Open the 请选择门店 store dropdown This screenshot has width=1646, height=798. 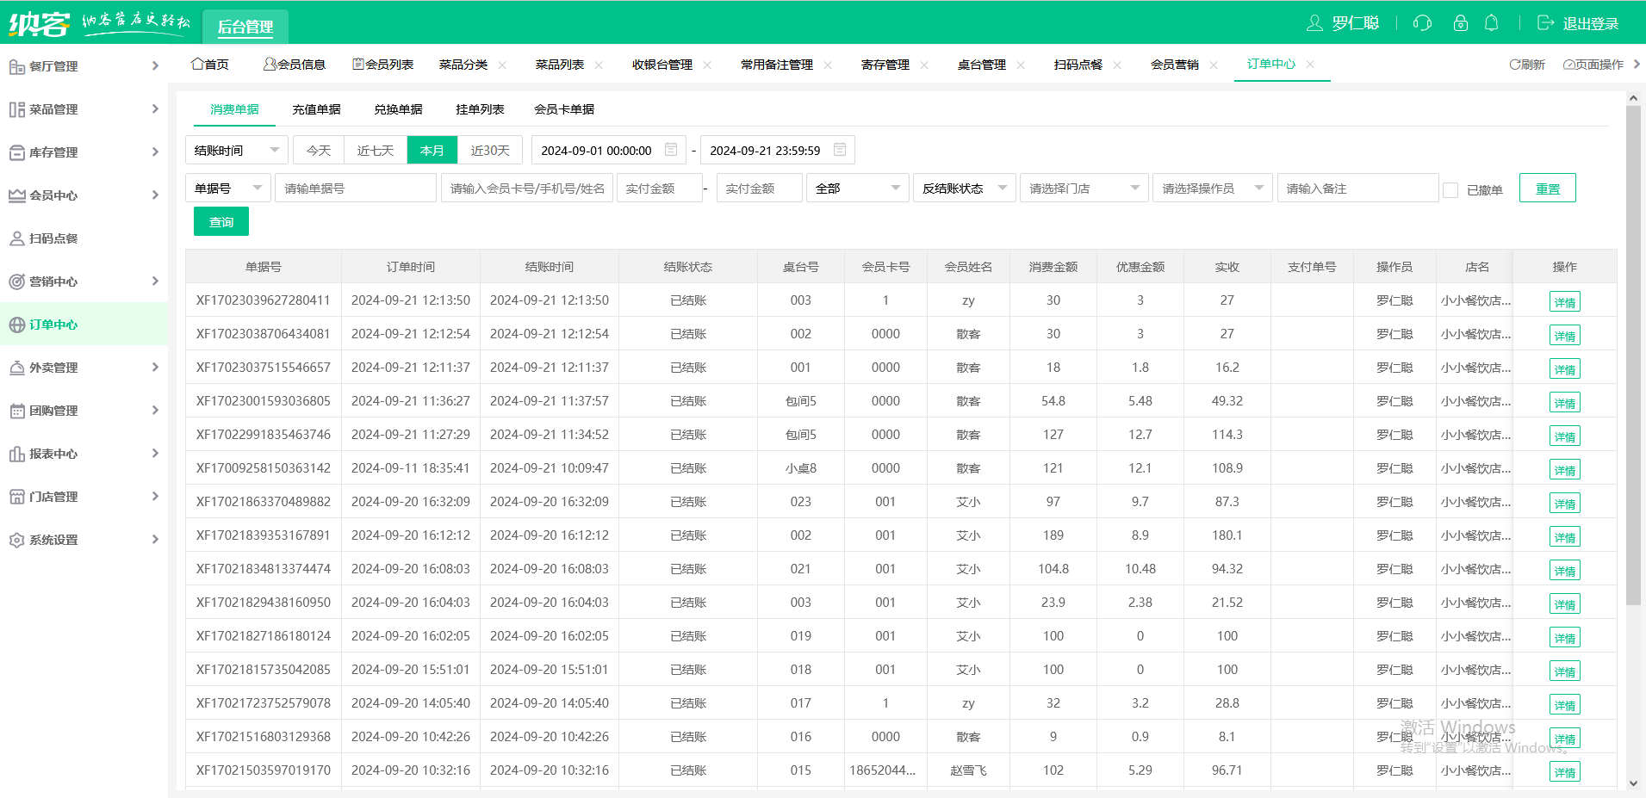1083,189
